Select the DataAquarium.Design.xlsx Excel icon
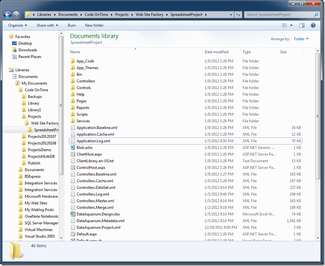This screenshot has height=266, width=325. [x=72, y=214]
